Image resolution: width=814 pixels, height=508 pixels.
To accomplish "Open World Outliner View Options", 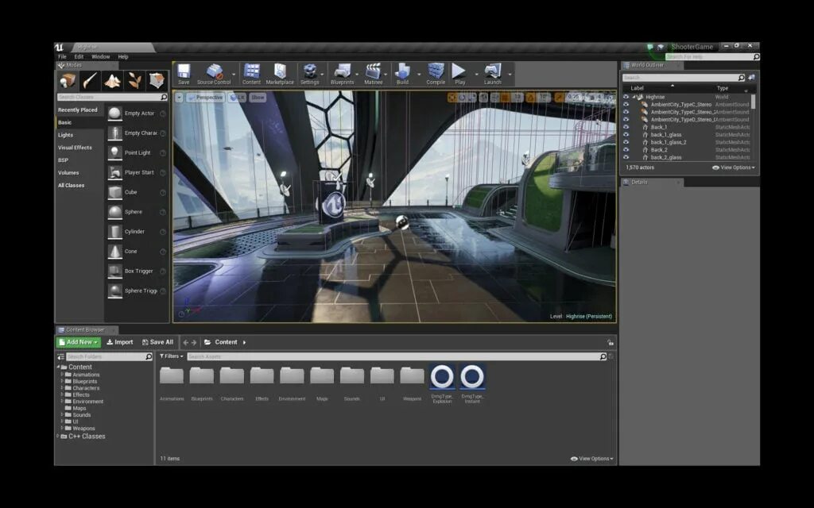I will (734, 167).
